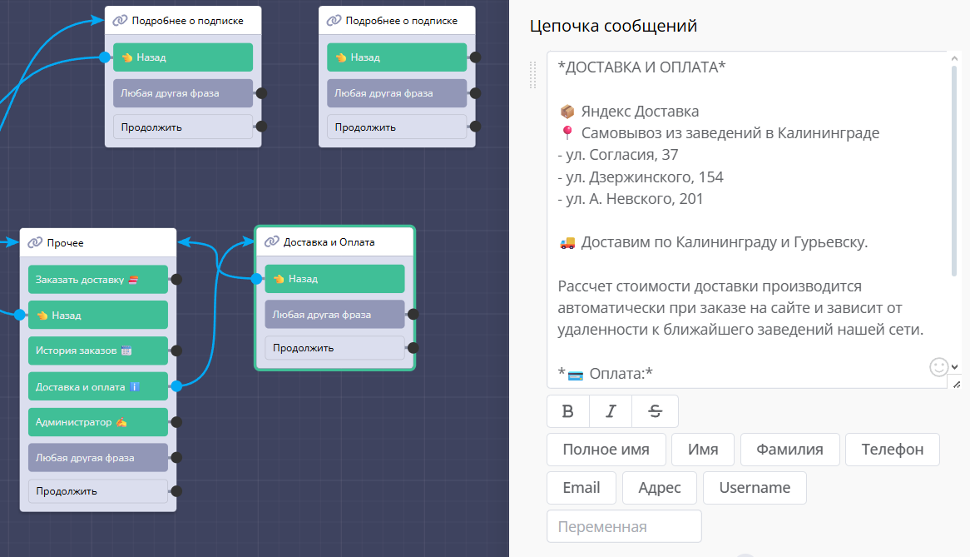Click the Strikethrough formatting icon
The image size is (970, 557).
click(655, 411)
